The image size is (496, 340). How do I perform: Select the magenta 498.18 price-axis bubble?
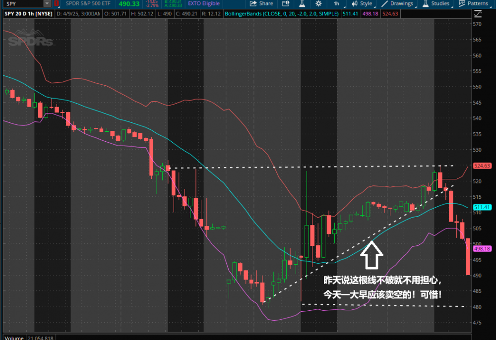pos(482,249)
